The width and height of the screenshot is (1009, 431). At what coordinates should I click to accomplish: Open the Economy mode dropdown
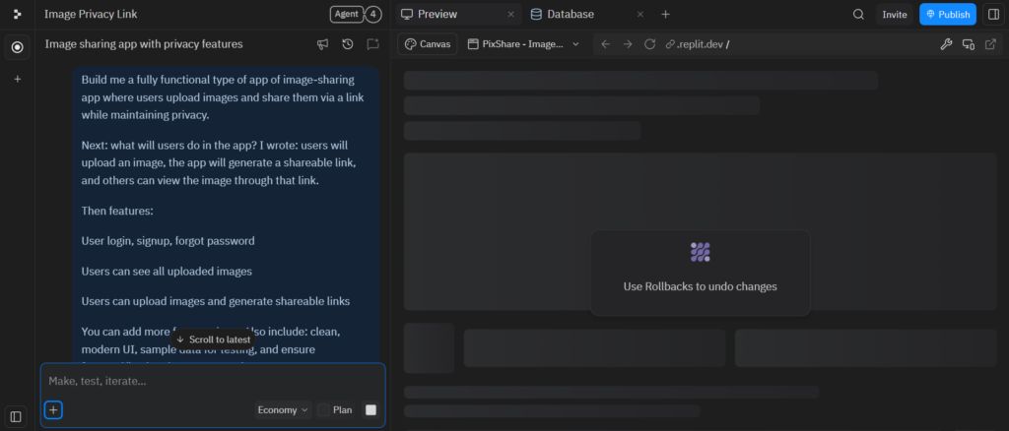point(283,410)
